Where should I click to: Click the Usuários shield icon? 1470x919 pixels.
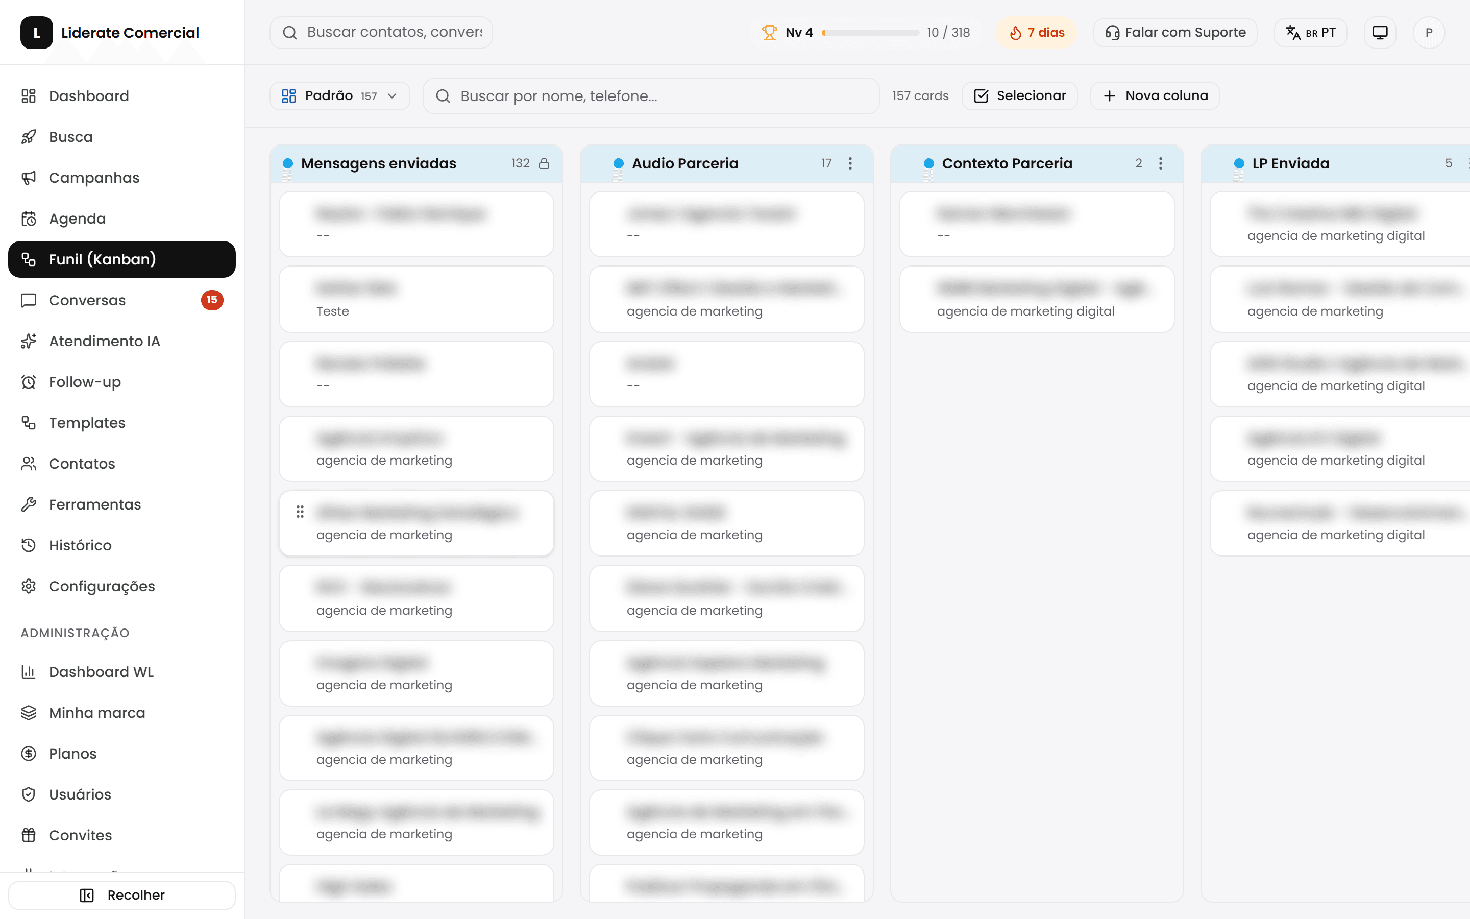[x=29, y=794]
